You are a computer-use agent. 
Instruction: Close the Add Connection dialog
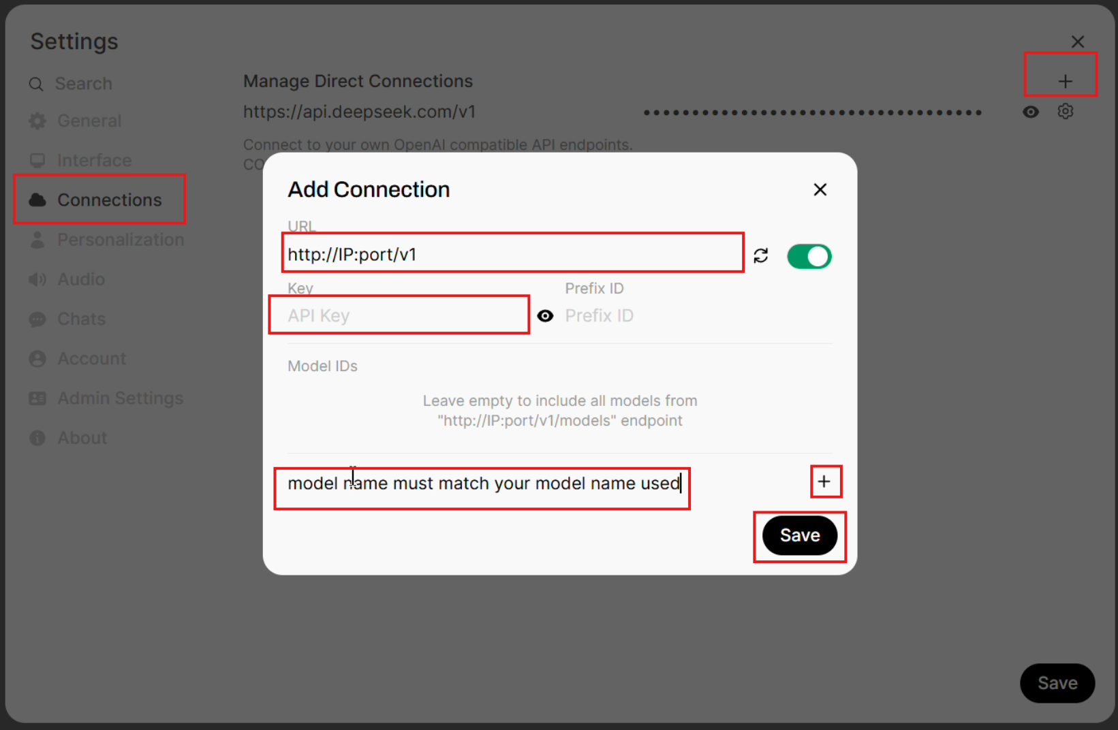(x=820, y=190)
